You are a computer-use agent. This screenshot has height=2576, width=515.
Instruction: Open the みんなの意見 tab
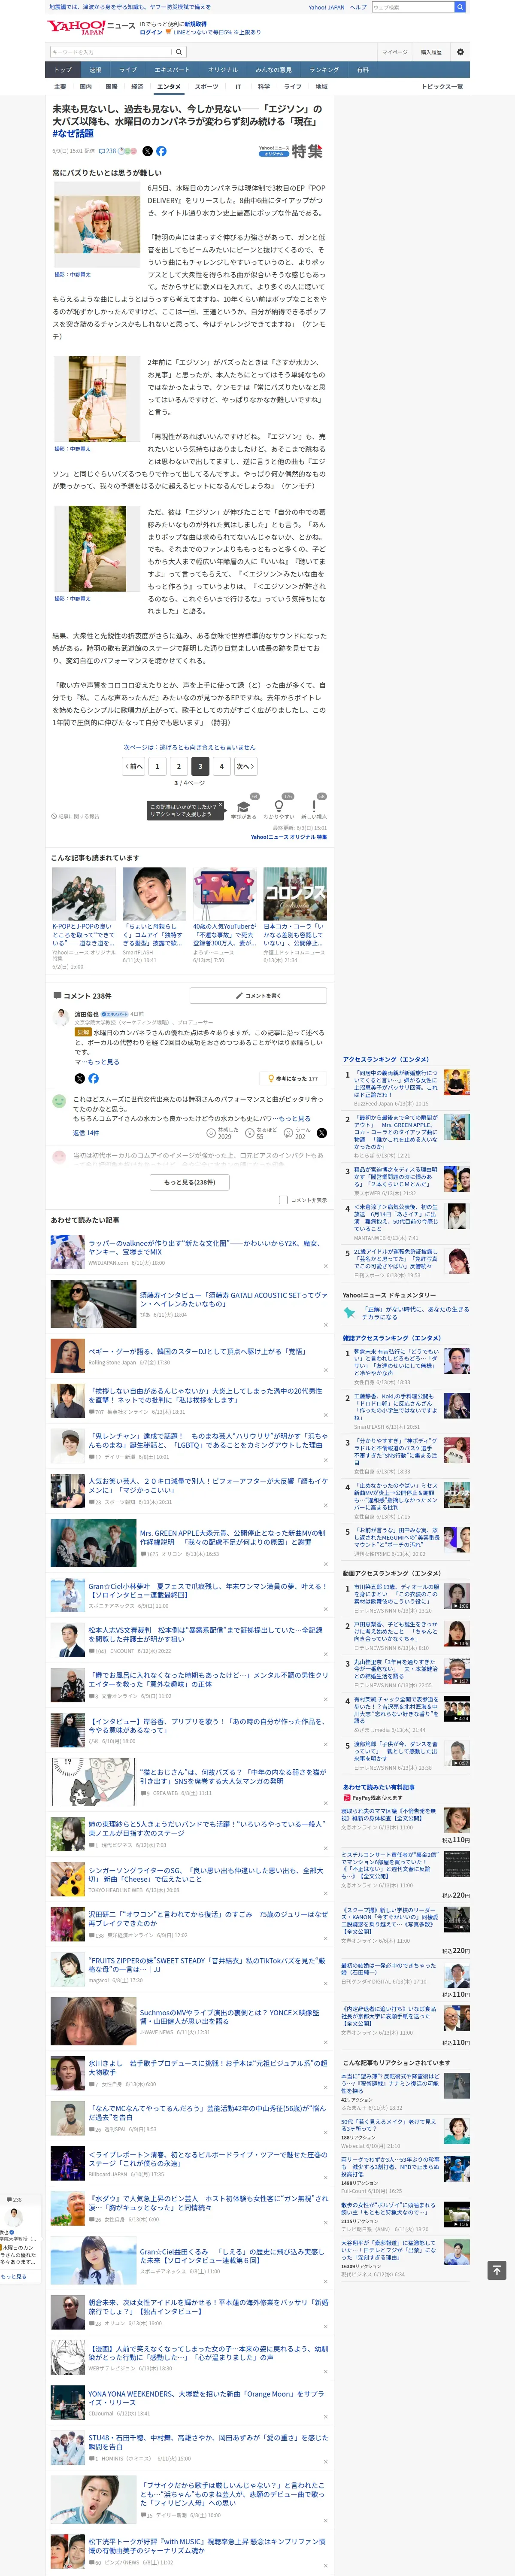[273, 70]
